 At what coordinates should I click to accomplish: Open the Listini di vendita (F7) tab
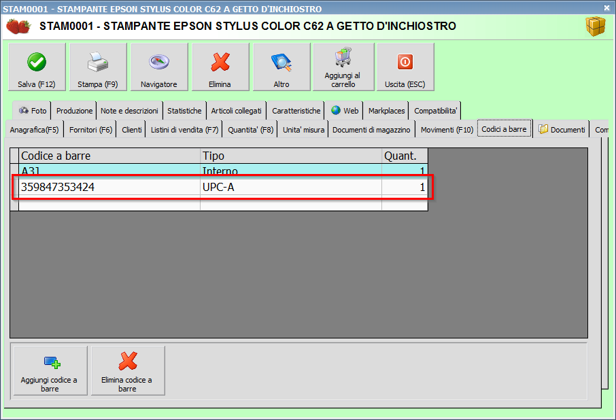coord(184,130)
